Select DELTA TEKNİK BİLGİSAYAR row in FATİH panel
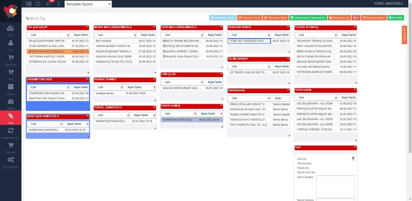Viewport: 412px width, 201px height. click(192, 41)
